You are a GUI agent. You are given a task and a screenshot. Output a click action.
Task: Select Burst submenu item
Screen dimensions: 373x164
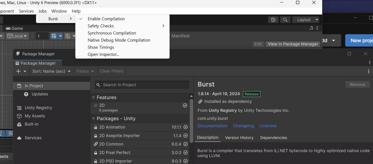[x=56, y=19]
